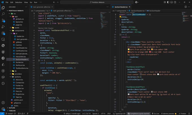The image size is (192, 115).
Task: Click the SectionHeader breadcrumb symbol
Action: pyautogui.click(x=153, y=11)
